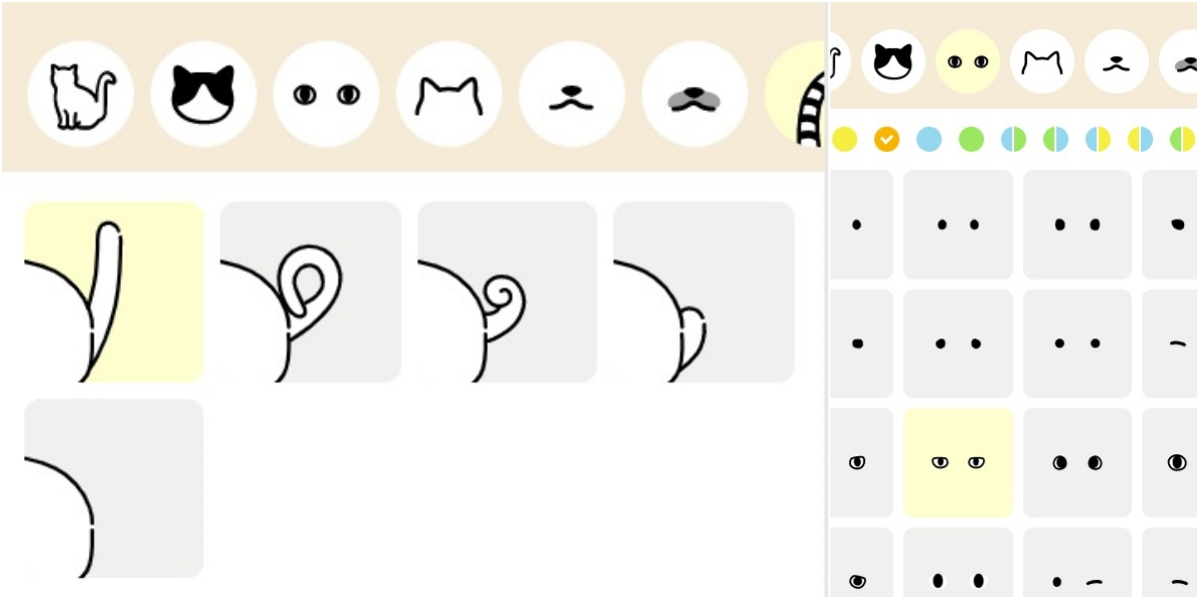1199x599 pixels.
Task: Open the eyes category in left panel
Action: (326, 94)
